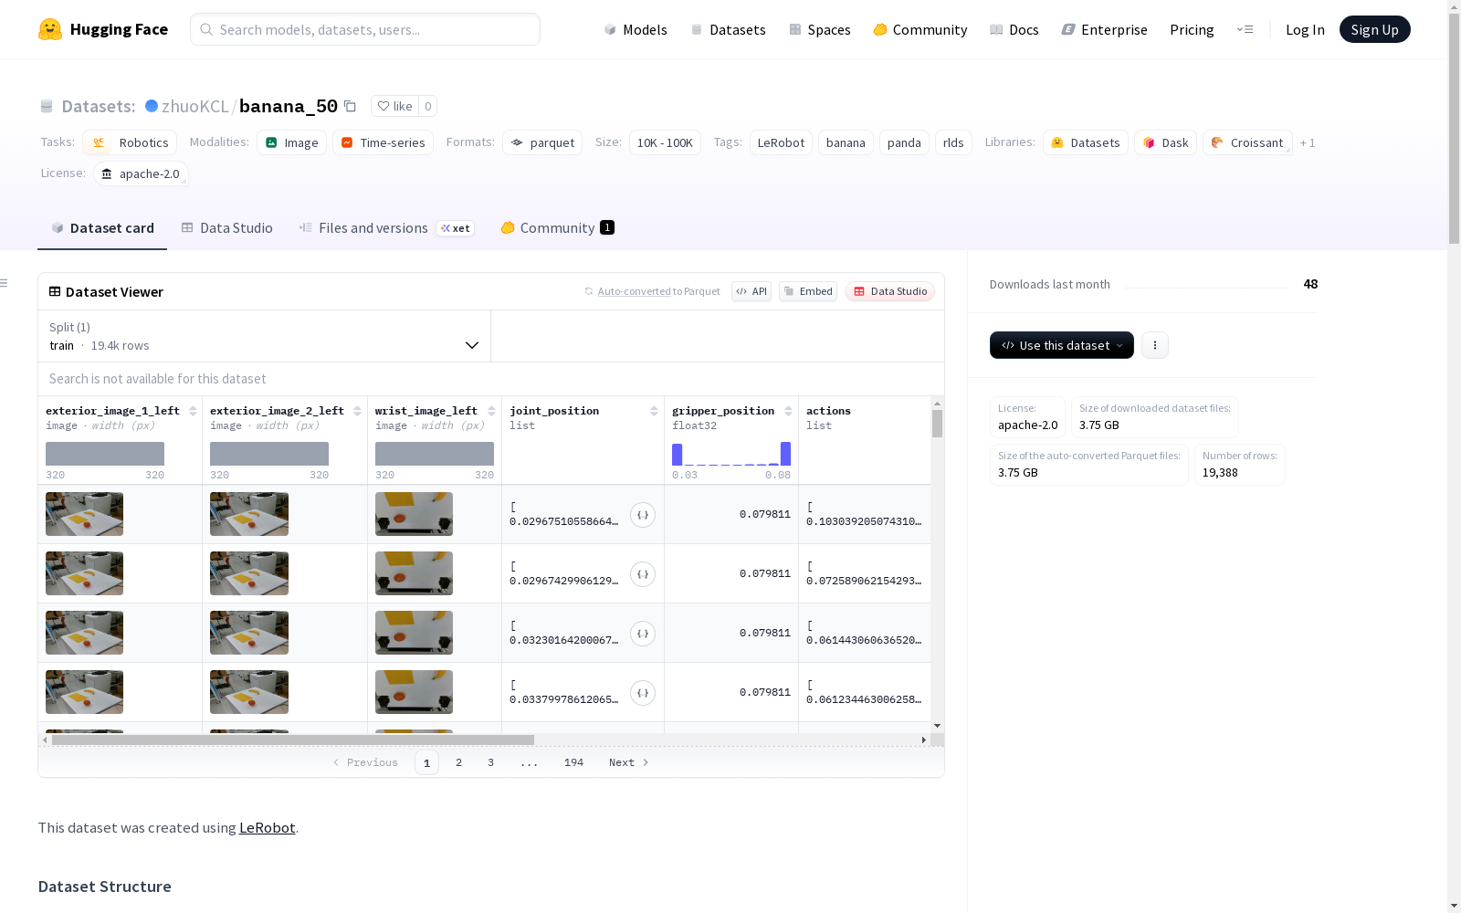Open the Datasets page
This screenshot has width=1461, height=913.
pos(728,29)
